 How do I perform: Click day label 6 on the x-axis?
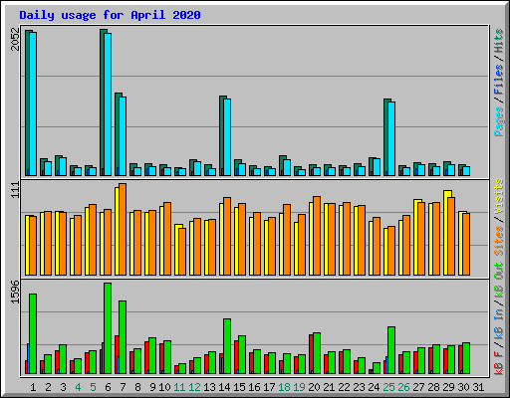(108, 387)
